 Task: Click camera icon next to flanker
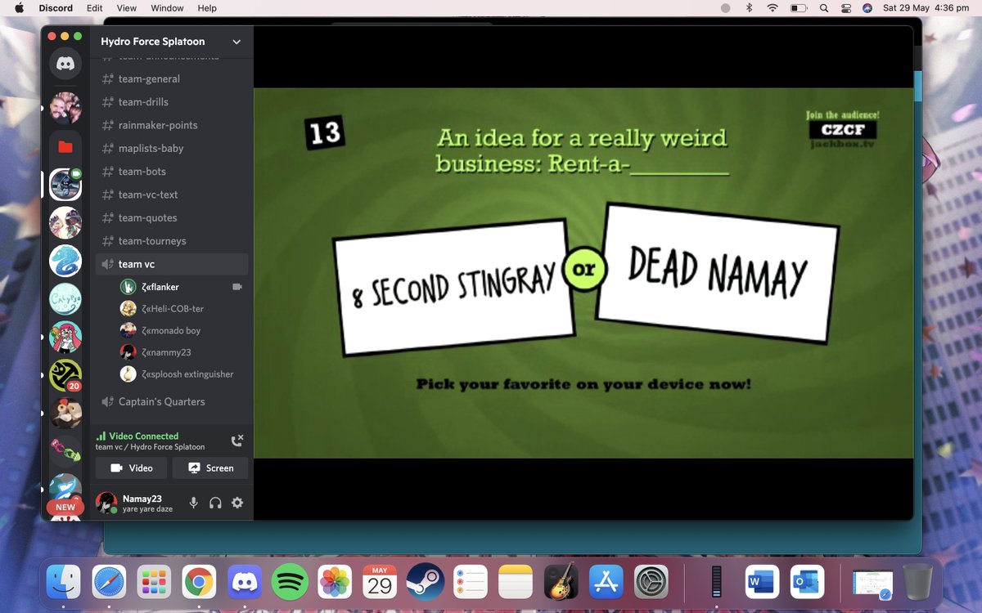click(x=237, y=287)
